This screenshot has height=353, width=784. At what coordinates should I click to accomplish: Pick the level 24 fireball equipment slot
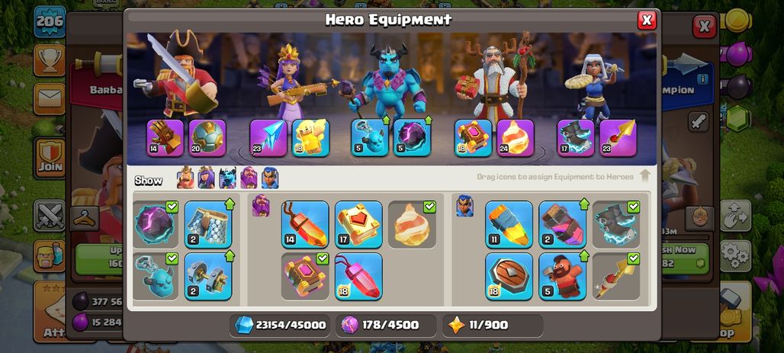[x=516, y=137]
